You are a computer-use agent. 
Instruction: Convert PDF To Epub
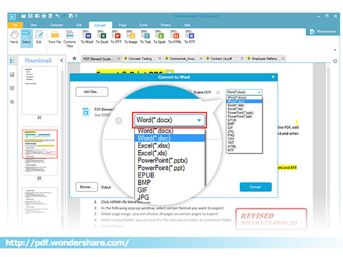[x=159, y=37]
